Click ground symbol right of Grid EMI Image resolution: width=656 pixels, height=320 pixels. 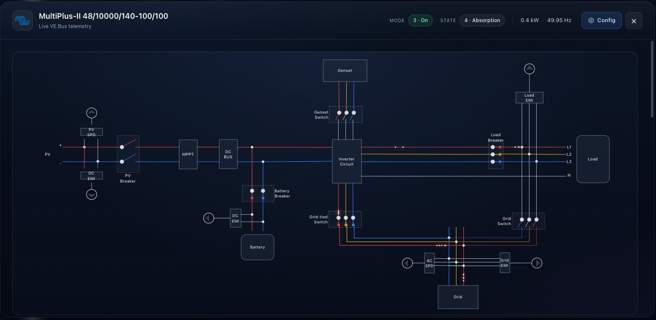537,263
